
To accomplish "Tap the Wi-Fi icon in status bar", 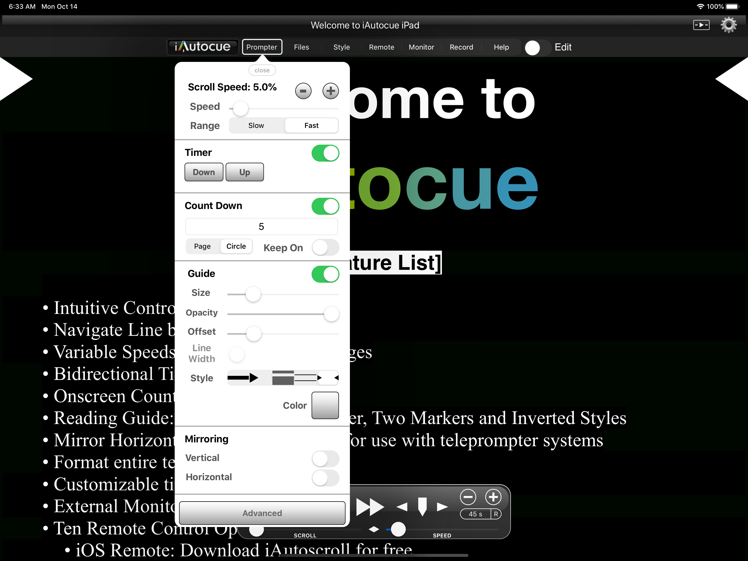I will (x=700, y=6).
